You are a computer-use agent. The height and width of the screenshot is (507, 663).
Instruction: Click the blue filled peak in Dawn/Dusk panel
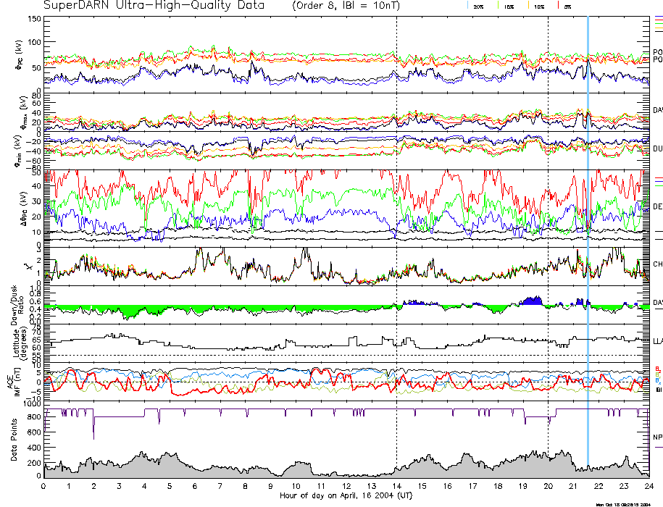coord(534,301)
